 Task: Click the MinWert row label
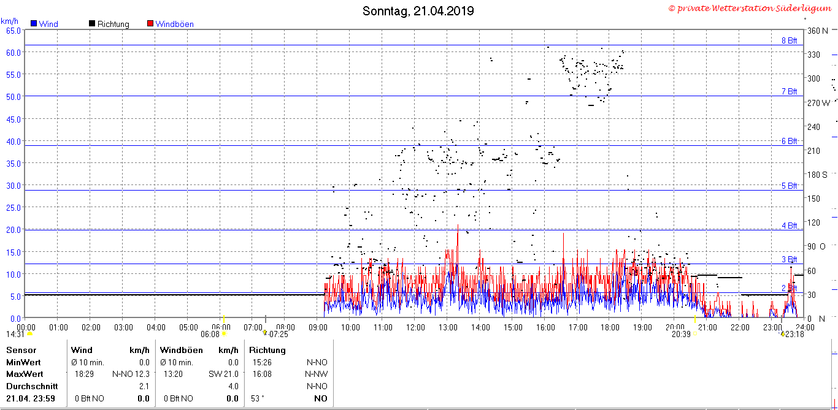tap(23, 362)
